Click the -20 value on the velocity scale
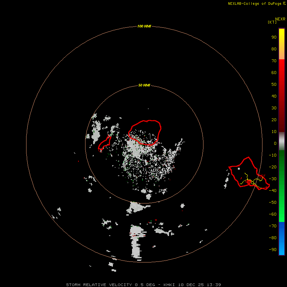 273,167
